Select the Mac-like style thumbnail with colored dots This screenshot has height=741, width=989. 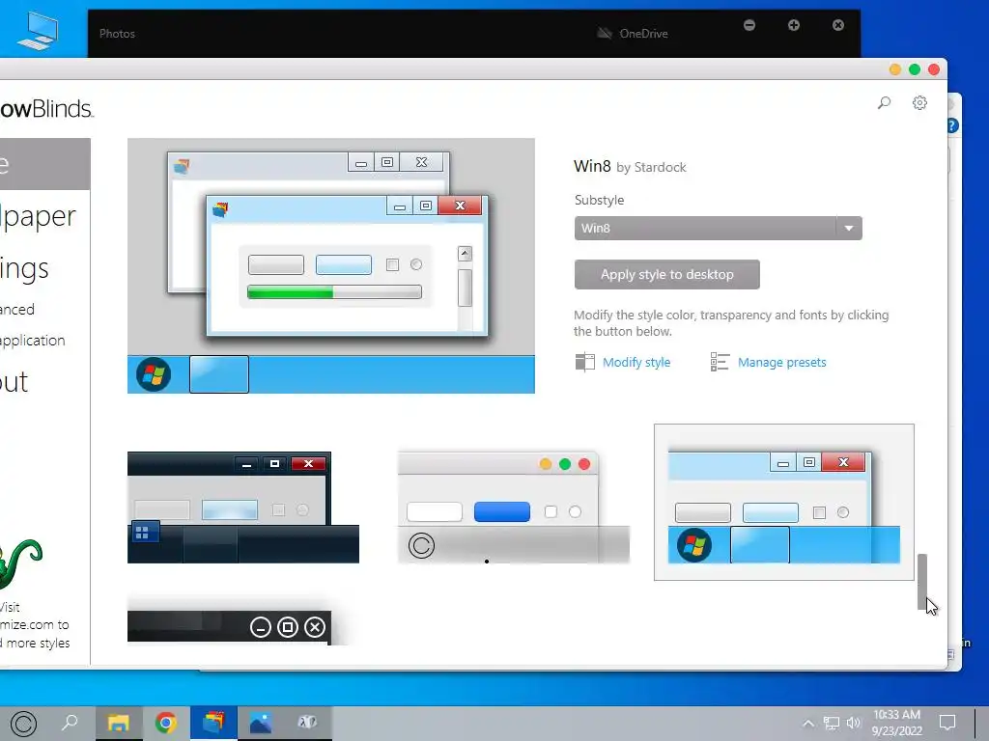coord(514,508)
